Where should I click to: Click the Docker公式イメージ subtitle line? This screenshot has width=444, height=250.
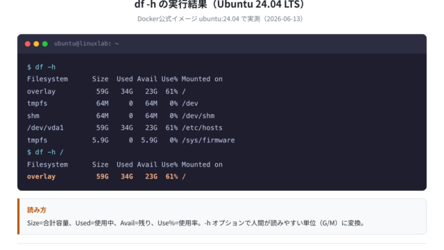tap(220, 19)
